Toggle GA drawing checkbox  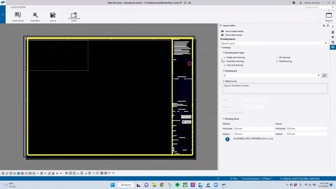pyautogui.click(x=277, y=57)
